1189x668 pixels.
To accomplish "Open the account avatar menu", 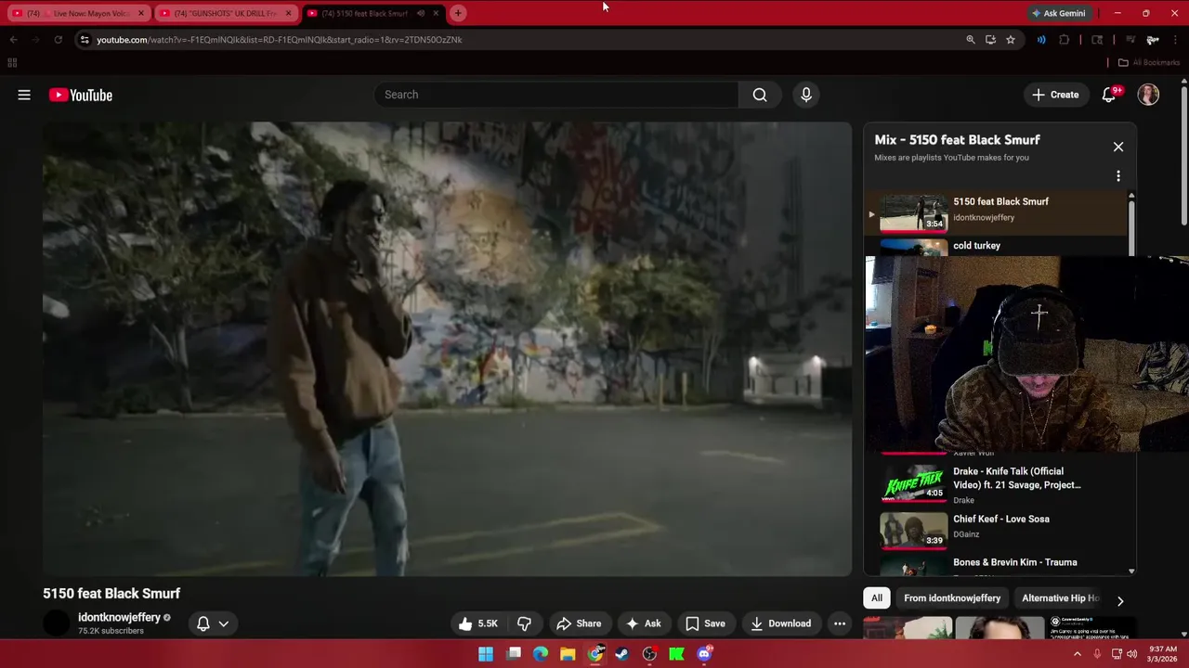I will click(x=1148, y=95).
